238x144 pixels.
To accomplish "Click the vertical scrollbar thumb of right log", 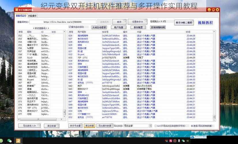I will coord(214,117).
